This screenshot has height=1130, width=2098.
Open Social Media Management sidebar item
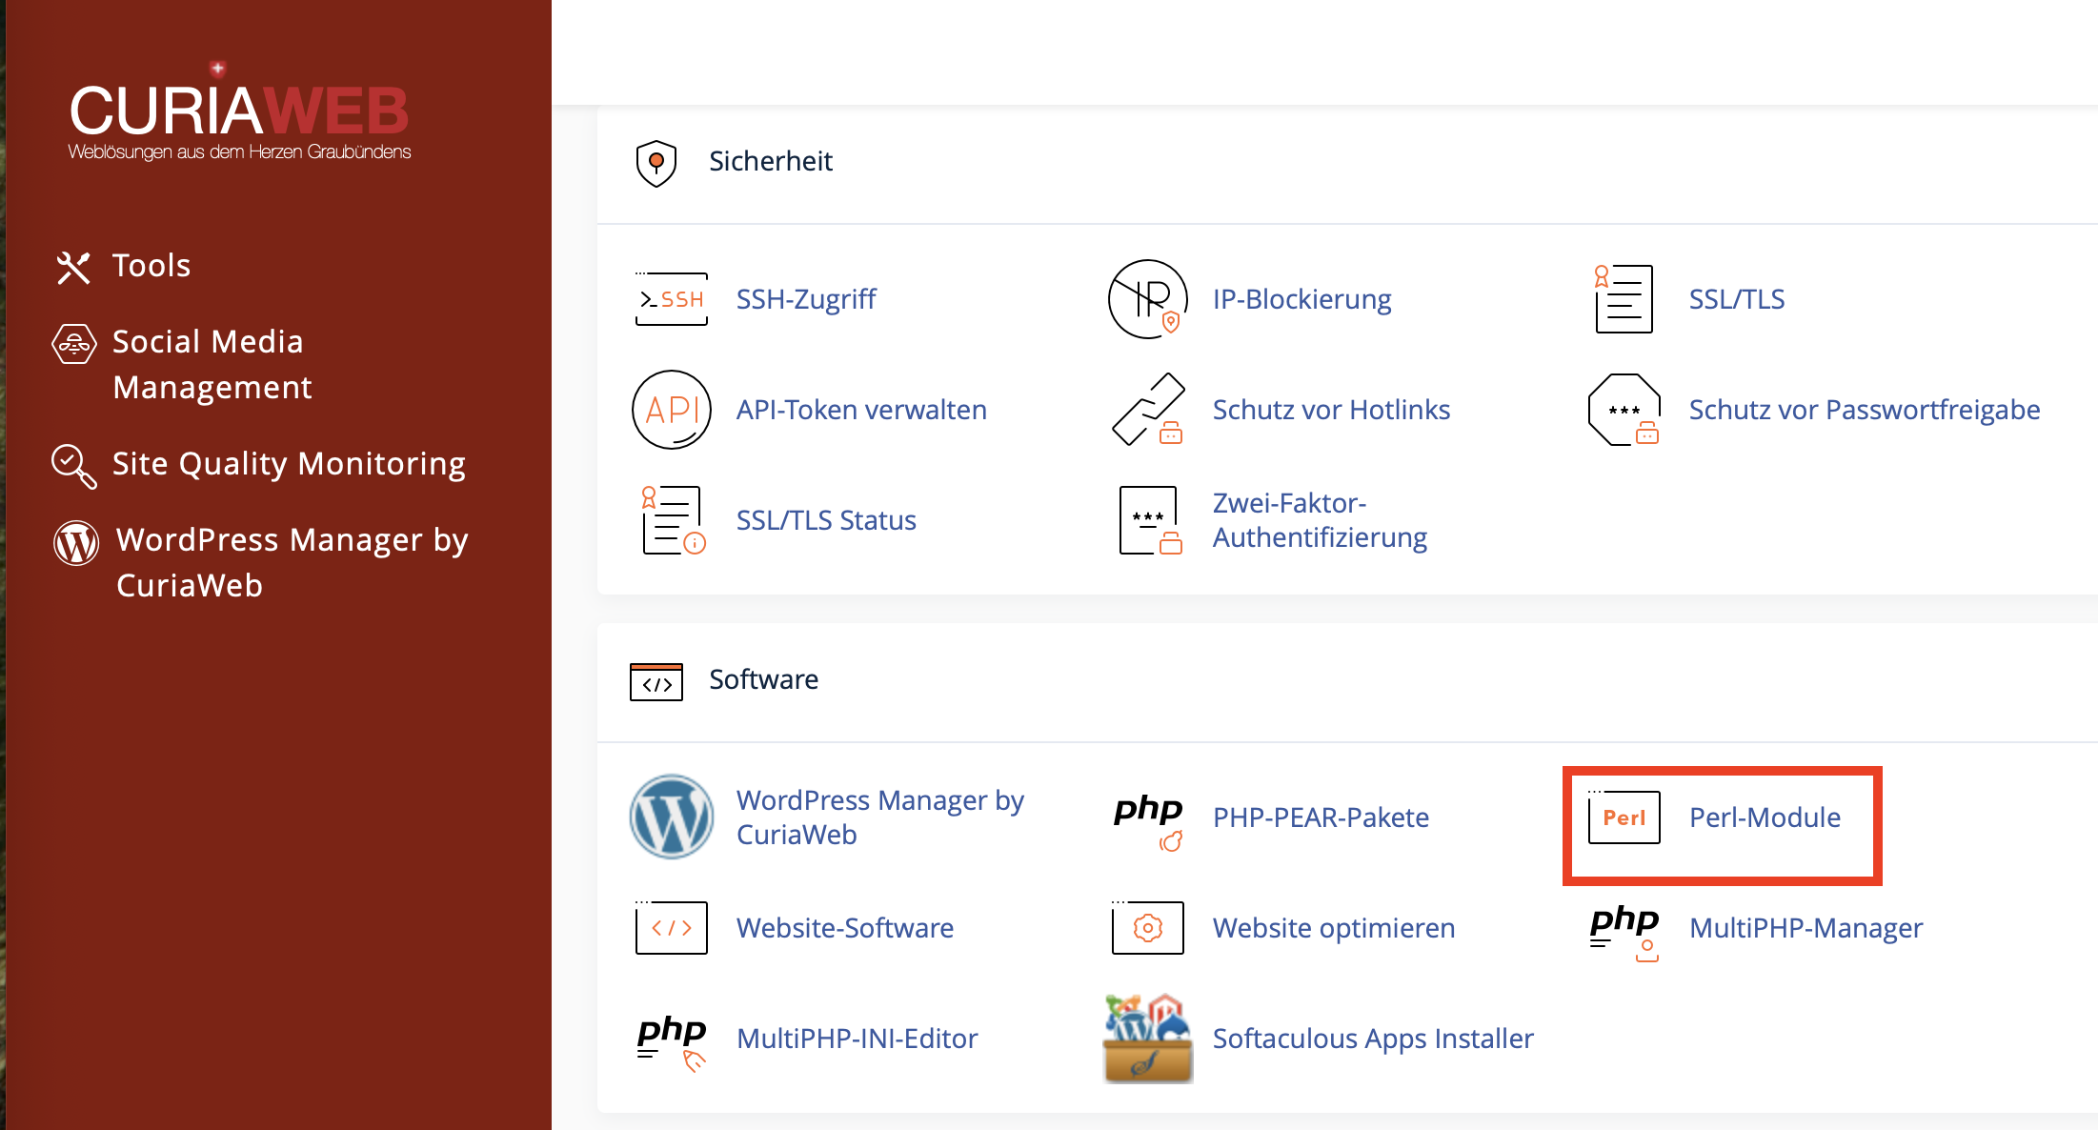[212, 365]
